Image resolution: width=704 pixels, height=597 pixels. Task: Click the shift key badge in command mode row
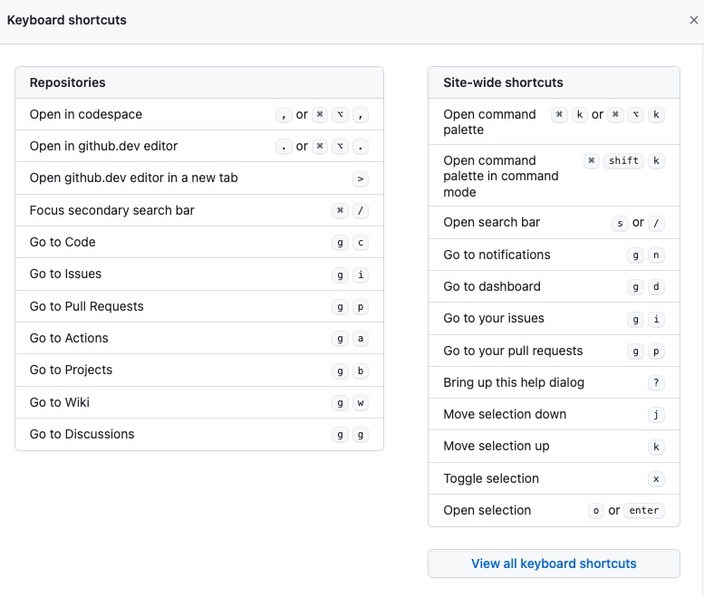coord(623,161)
